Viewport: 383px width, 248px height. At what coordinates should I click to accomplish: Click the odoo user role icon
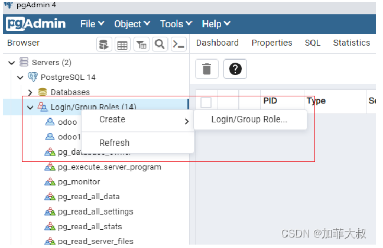pyautogui.click(x=50, y=122)
